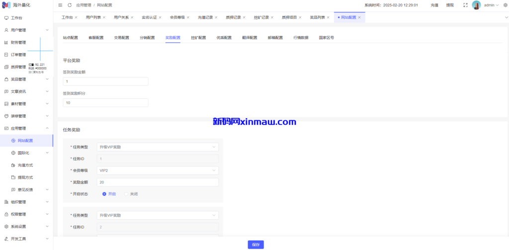
Task: Click the 用户管理 person icon
Action: pyautogui.click(x=6, y=30)
